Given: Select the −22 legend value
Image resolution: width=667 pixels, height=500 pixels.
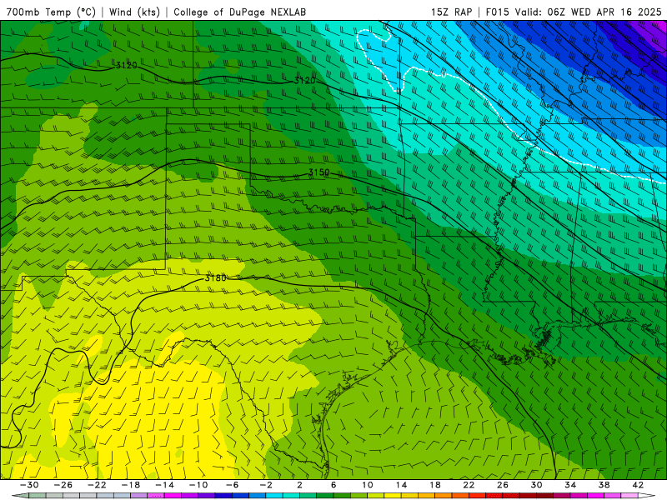Looking at the screenshot, I should [x=97, y=485].
